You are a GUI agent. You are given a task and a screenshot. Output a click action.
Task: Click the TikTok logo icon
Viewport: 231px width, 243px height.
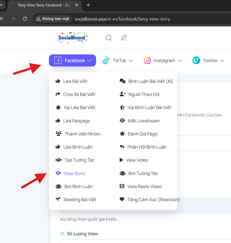point(106,61)
